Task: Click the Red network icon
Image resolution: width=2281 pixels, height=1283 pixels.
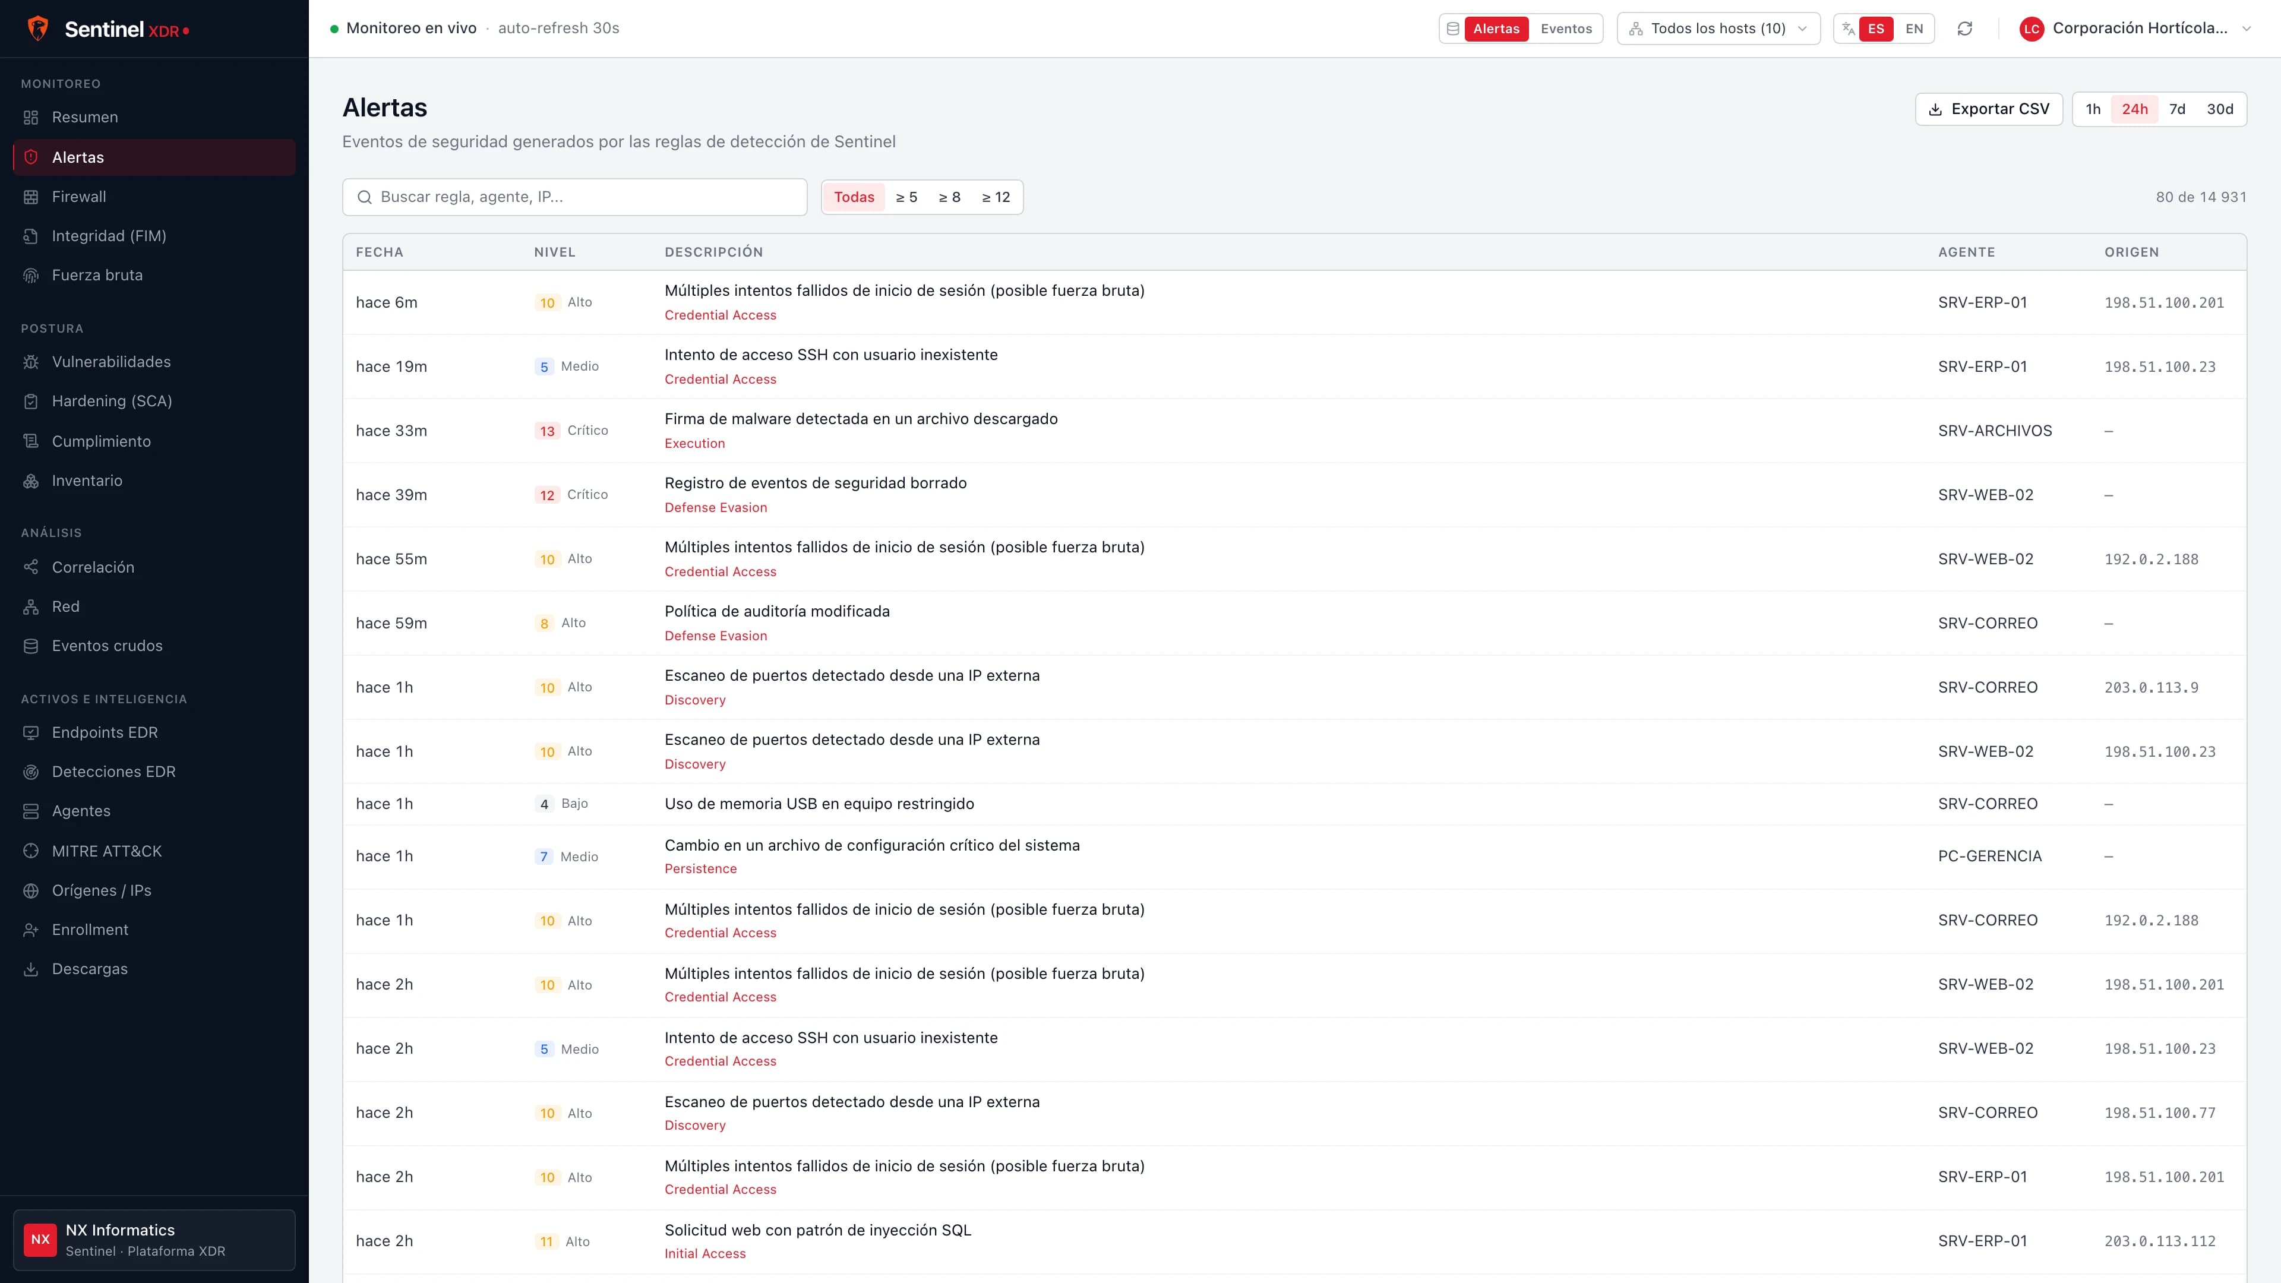Action: click(31, 606)
